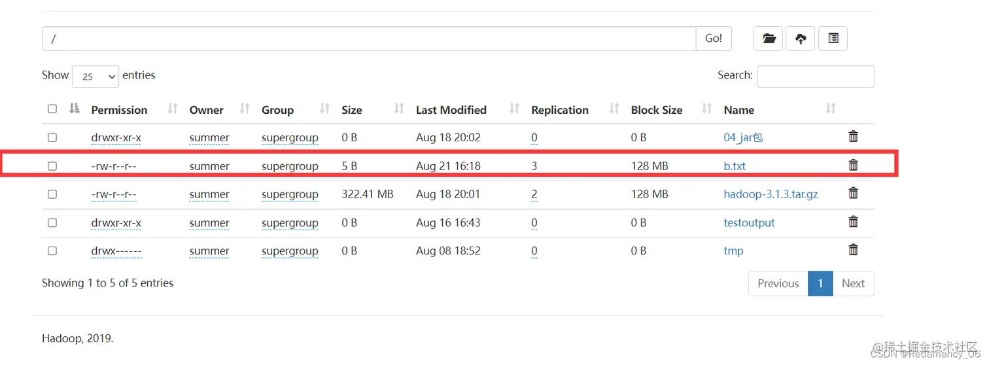
Task: Check the checkbox for the b.txt row
Action: (52, 166)
